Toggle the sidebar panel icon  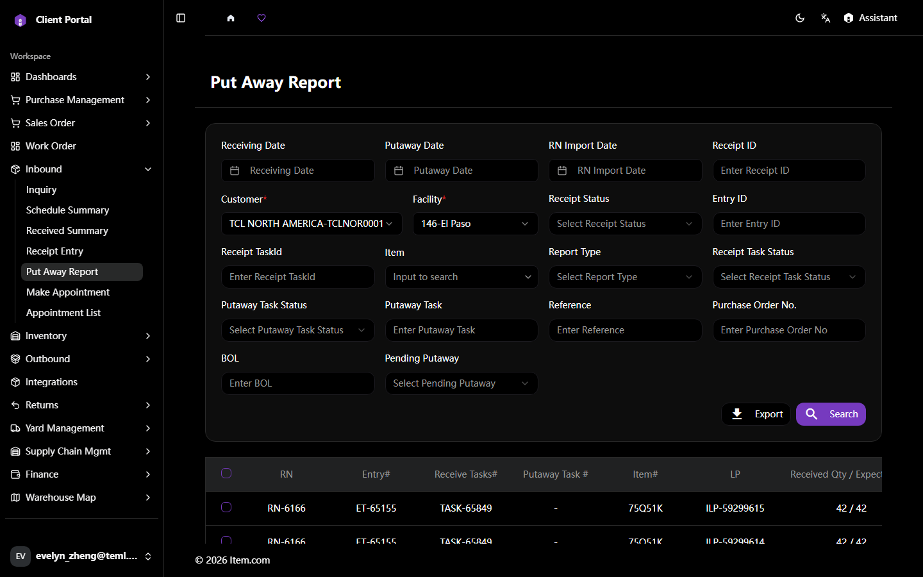point(181,18)
